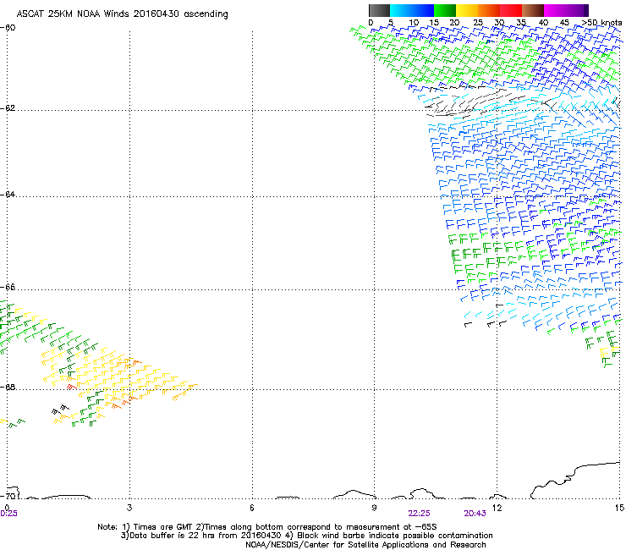Click the '25' label under the color bar
This screenshot has width=626, height=550.
pos(478,23)
